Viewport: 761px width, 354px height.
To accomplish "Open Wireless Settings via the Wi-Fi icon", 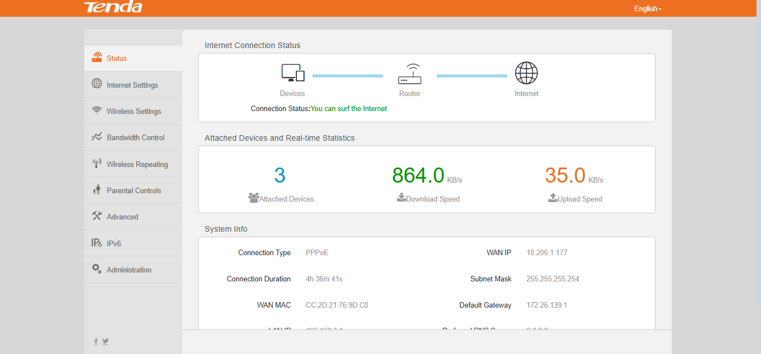I will [97, 111].
